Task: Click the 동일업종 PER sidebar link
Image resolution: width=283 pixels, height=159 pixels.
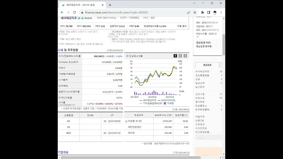Action: pos(204,43)
